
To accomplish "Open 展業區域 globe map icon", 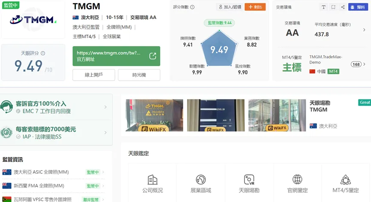I will [201, 180].
